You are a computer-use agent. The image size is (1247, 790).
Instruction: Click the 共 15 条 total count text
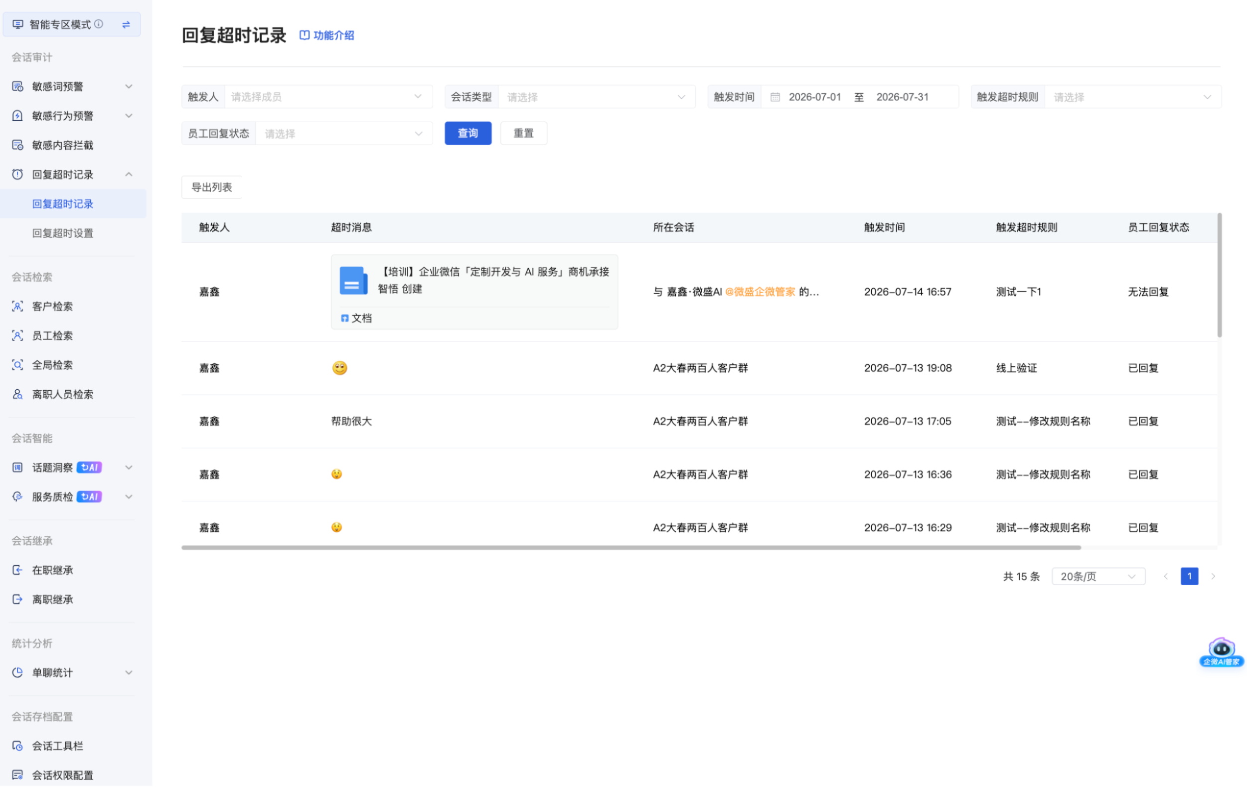tap(1021, 577)
